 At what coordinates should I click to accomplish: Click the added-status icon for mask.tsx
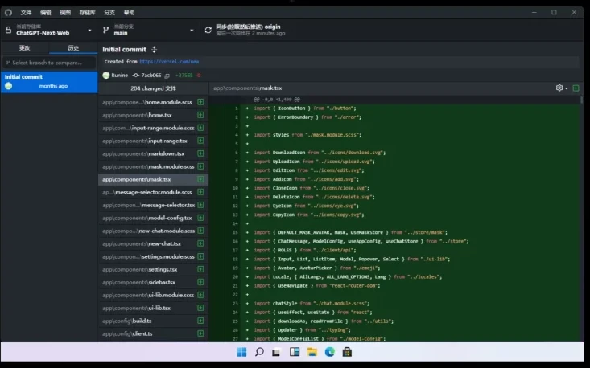[200, 179]
